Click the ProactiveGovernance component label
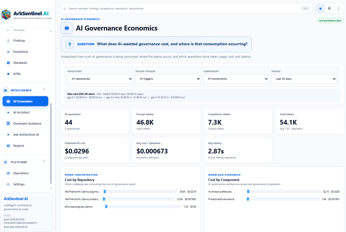The width and height of the screenshot is (346, 232). tap(221, 199)
